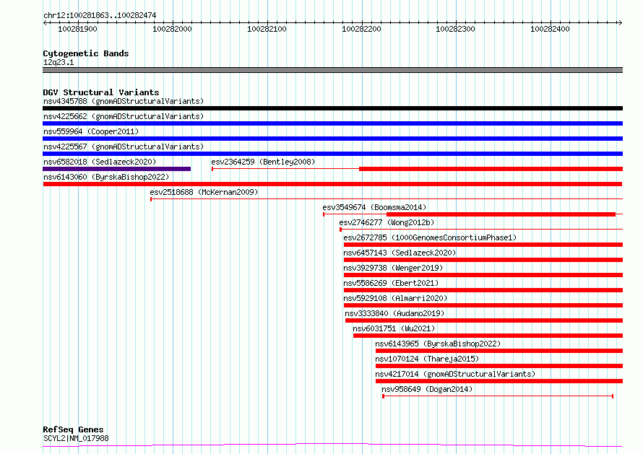Screen dimensions: 643x454
Task: Click the nsv559964 (Cooper2011) label
Action: (91, 131)
